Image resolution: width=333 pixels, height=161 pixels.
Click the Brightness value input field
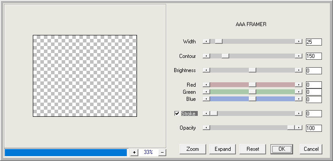314,70
